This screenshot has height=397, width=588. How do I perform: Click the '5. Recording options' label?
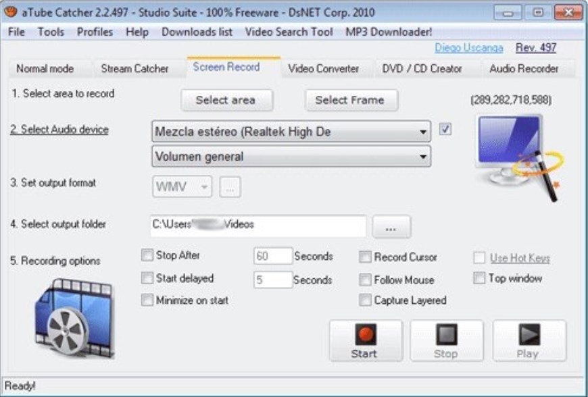click(x=55, y=261)
